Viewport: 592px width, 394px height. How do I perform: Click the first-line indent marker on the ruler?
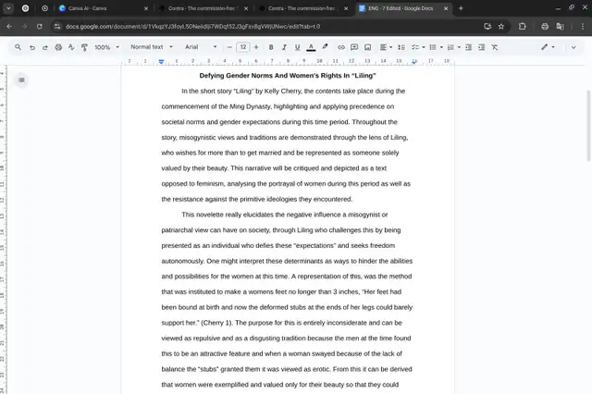(161, 60)
